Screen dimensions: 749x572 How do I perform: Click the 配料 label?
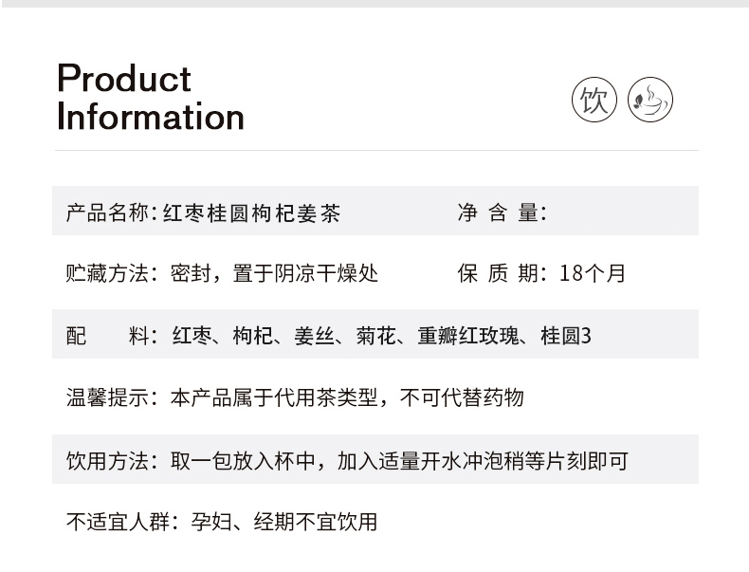pos(107,336)
